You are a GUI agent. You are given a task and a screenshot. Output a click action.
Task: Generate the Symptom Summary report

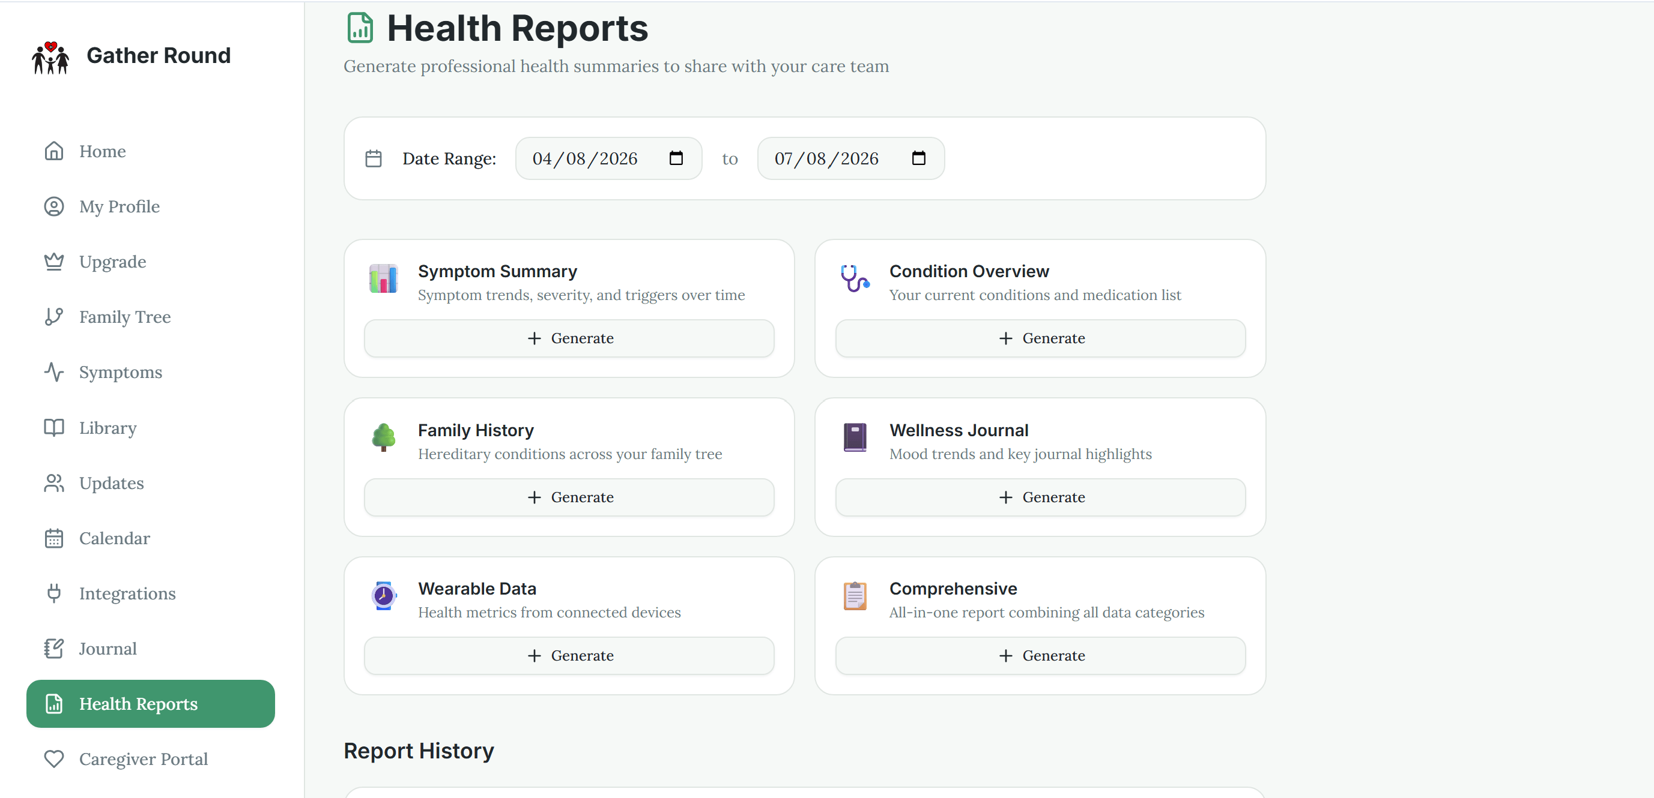click(x=569, y=338)
